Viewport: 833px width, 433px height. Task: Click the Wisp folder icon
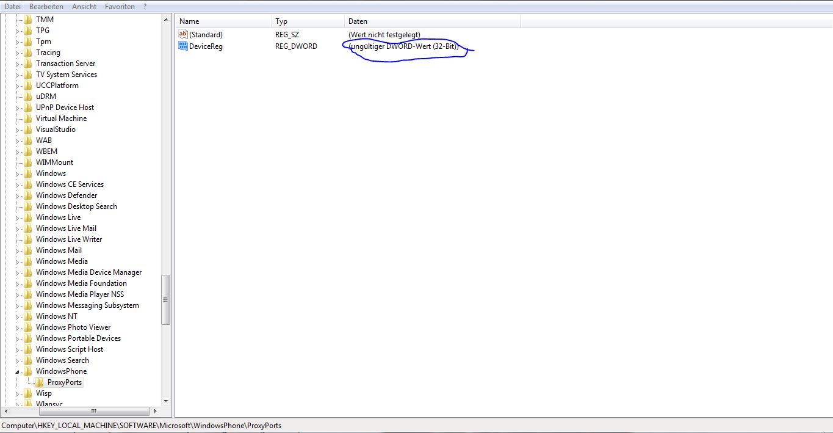(28, 393)
